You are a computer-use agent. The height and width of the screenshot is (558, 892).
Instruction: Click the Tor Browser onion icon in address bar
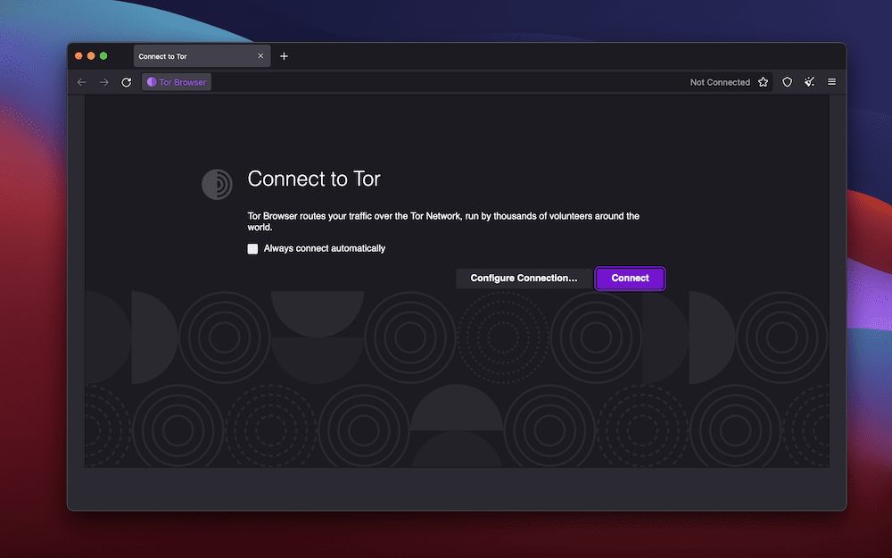click(151, 81)
